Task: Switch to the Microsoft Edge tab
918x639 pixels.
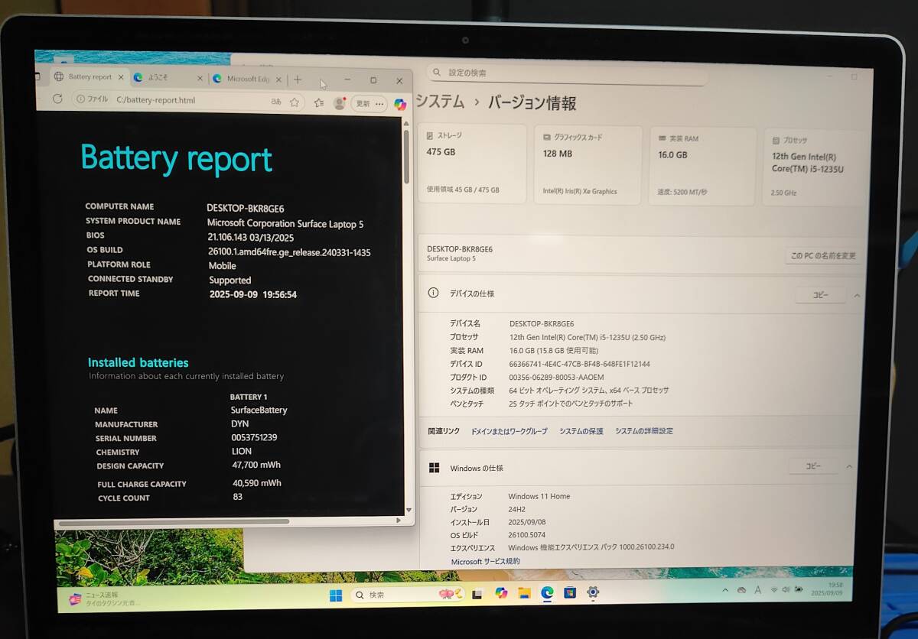Action: (x=247, y=79)
